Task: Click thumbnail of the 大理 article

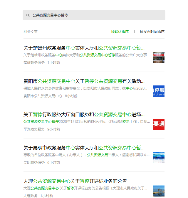Action: point(159,191)
